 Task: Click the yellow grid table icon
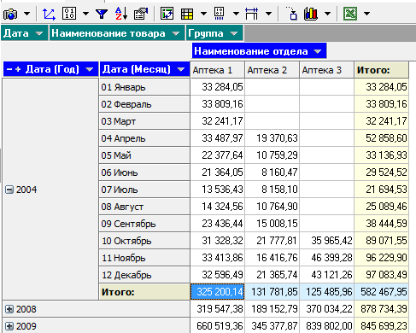pyautogui.click(x=187, y=14)
